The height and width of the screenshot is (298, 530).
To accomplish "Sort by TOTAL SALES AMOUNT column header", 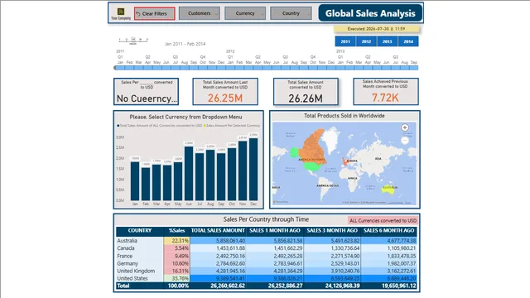I will pos(218,231).
